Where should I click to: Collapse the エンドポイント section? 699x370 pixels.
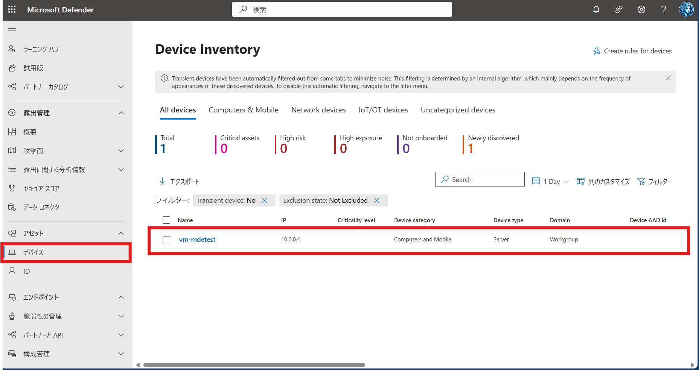[x=121, y=297]
